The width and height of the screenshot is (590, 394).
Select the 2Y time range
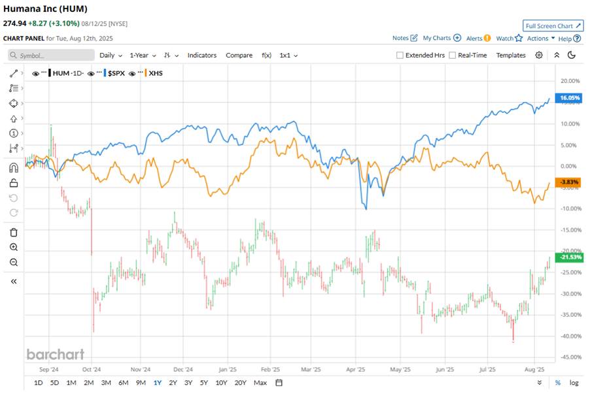(x=173, y=383)
